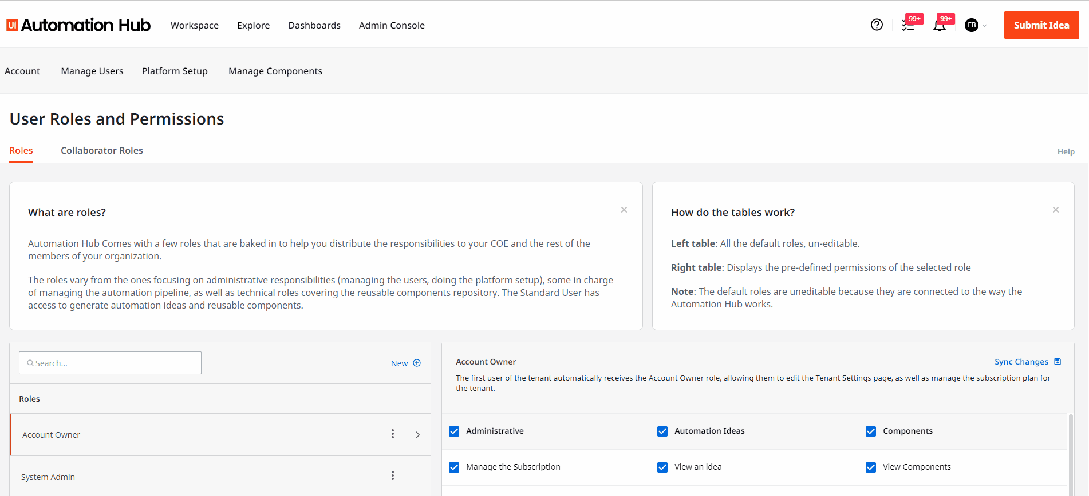Click the Submit Idea button
The image size is (1089, 496).
click(x=1041, y=25)
